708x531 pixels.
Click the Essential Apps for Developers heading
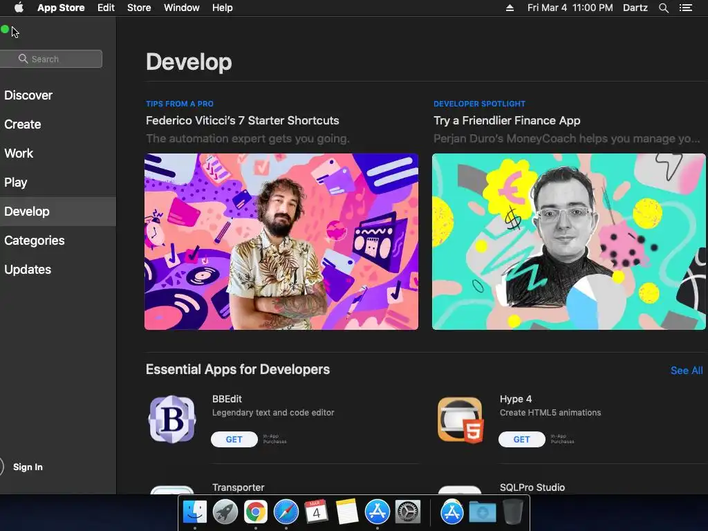[x=238, y=369]
